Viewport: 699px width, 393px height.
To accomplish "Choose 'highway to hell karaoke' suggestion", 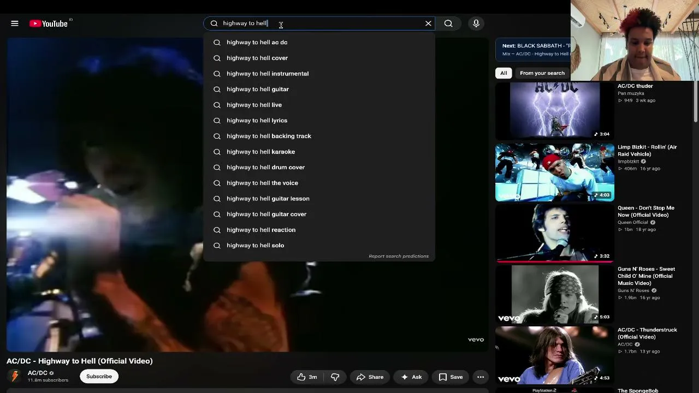I will 319,152.
